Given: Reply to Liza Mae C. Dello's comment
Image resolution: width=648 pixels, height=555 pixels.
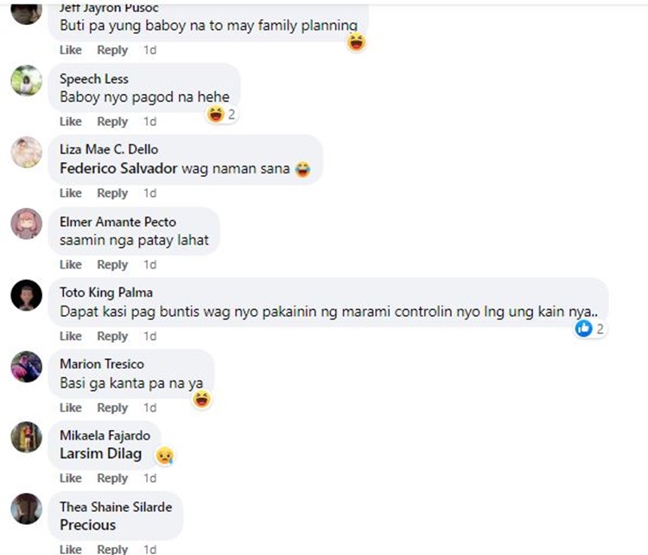Looking at the screenshot, I should click(112, 193).
